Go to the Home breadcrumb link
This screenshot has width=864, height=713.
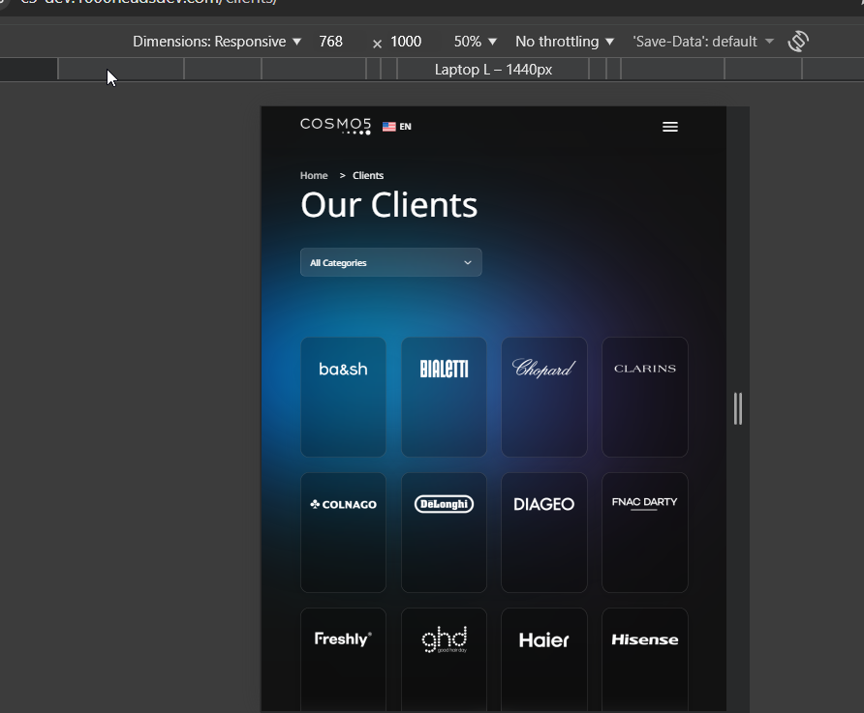tap(314, 175)
